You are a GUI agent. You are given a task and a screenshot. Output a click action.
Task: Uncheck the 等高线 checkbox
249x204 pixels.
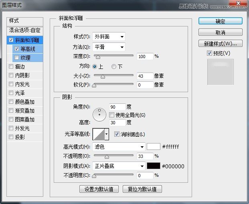(16, 49)
